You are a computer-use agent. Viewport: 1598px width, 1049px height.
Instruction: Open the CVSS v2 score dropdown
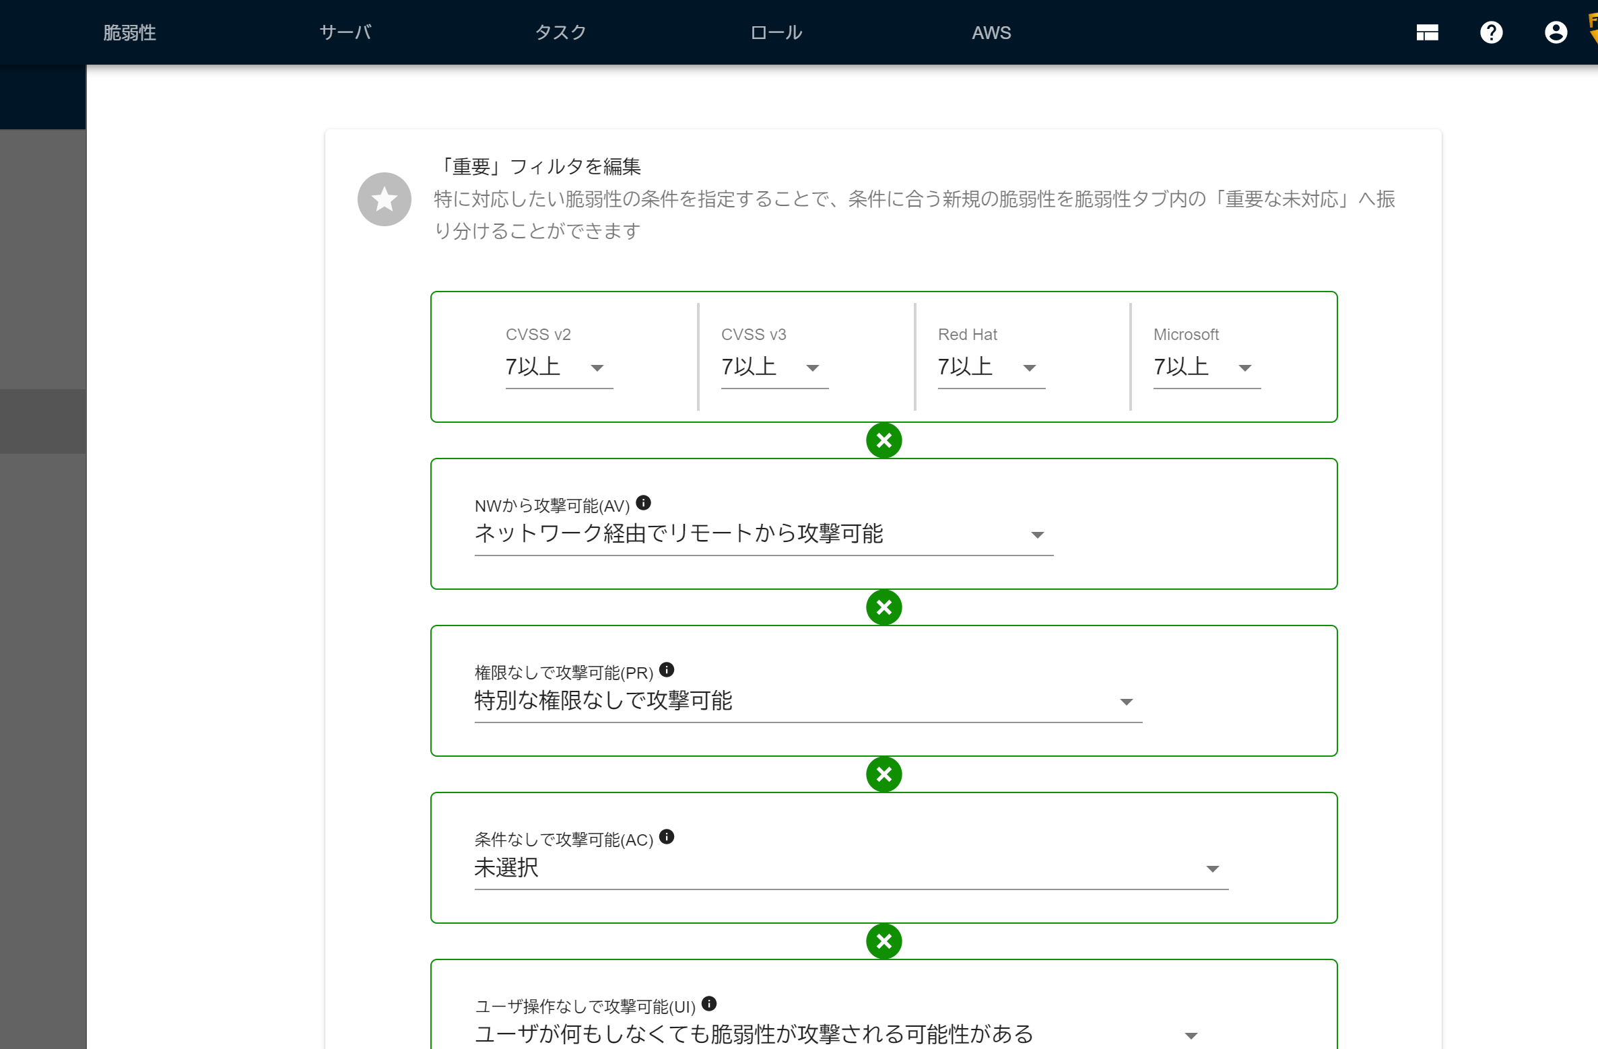coord(558,368)
